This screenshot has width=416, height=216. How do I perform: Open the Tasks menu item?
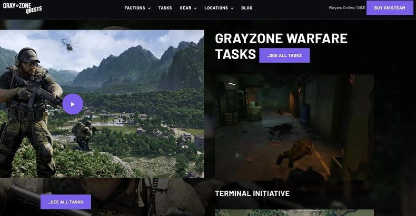[x=165, y=8]
